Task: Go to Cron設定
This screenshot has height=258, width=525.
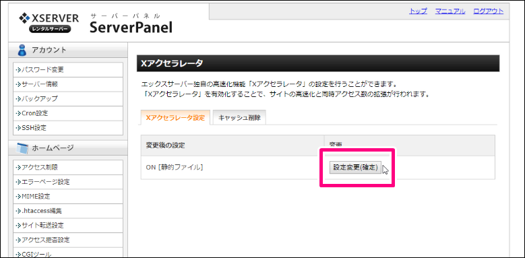Action: [68, 113]
